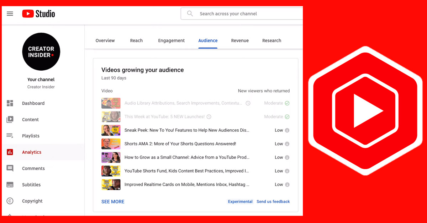This screenshot has height=223, width=427.
Task: Click the 'Videos growing your audience' heading
Action: click(x=143, y=70)
